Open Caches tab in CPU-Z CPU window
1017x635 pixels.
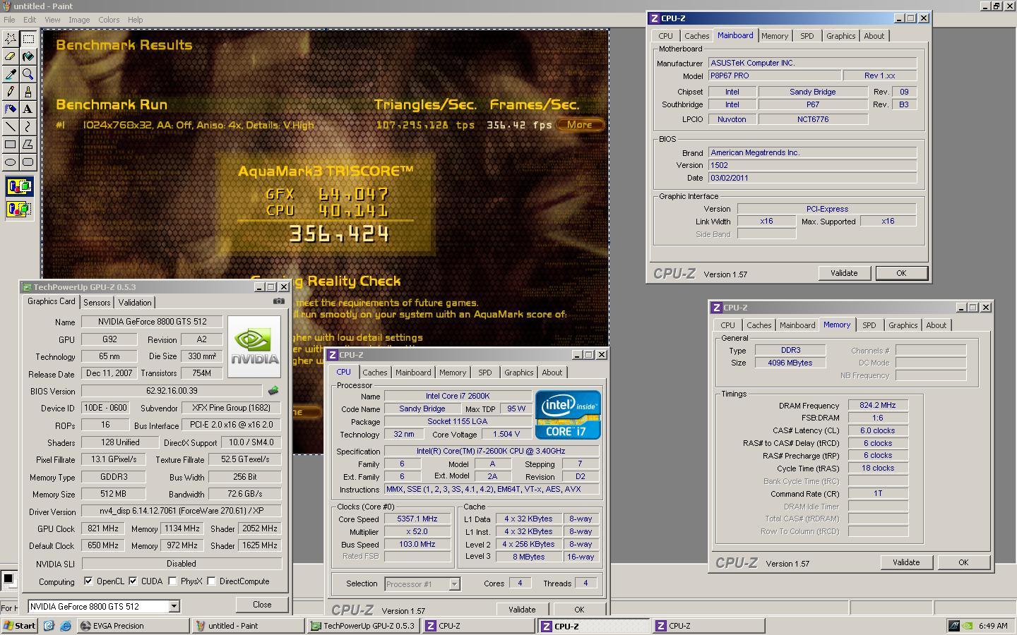tap(375, 373)
